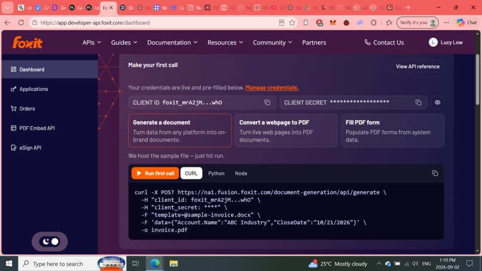Viewport: 482px width, 271px height.
Task: Reload the page with Refresh icon
Action: (x=21, y=23)
